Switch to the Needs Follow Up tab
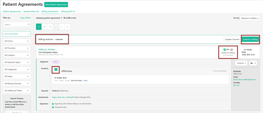Image resolution: width=263 pixels, height=113 pixels. (x=31, y=11)
